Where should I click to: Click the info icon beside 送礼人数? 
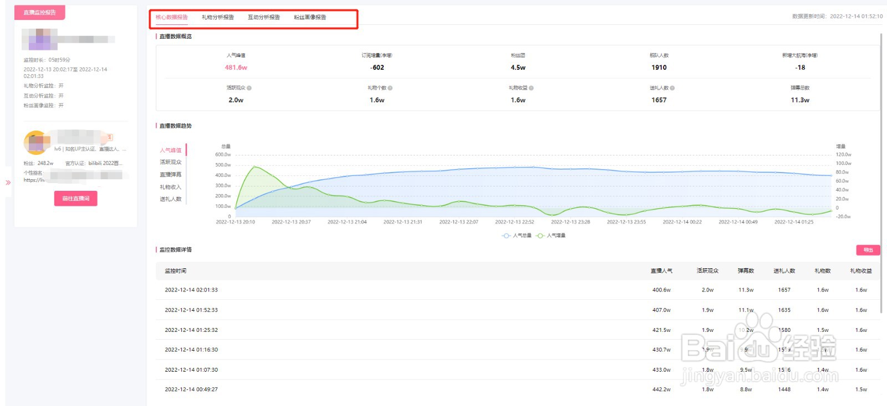coord(672,88)
